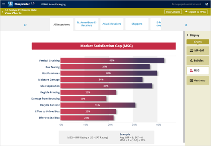Open the hamburger menu icon
The image size is (211, 146).
[4, 4]
